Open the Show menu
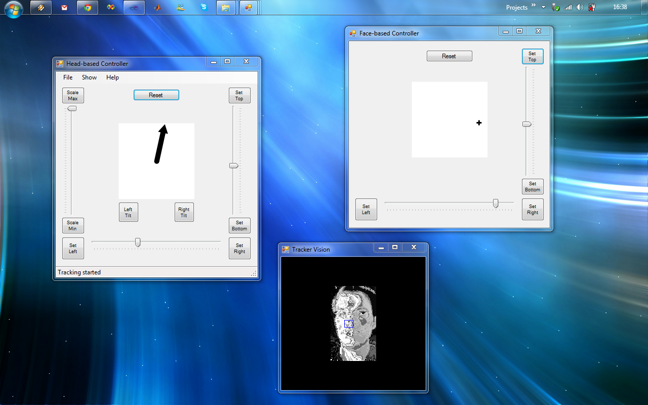The height and width of the screenshot is (405, 648). coord(89,77)
